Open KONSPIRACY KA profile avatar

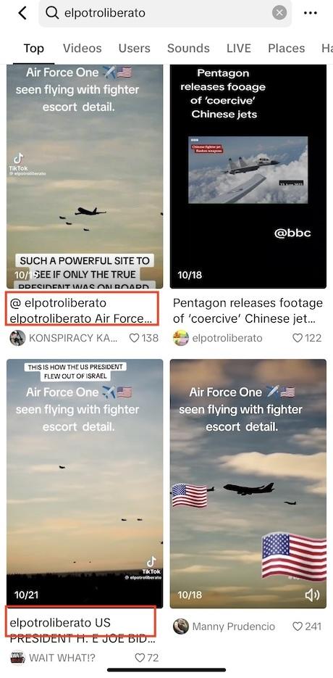[x=17, y=338]
